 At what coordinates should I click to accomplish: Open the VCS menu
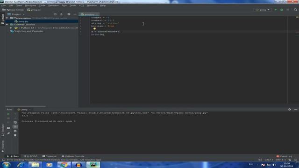(x=81, y=6)
